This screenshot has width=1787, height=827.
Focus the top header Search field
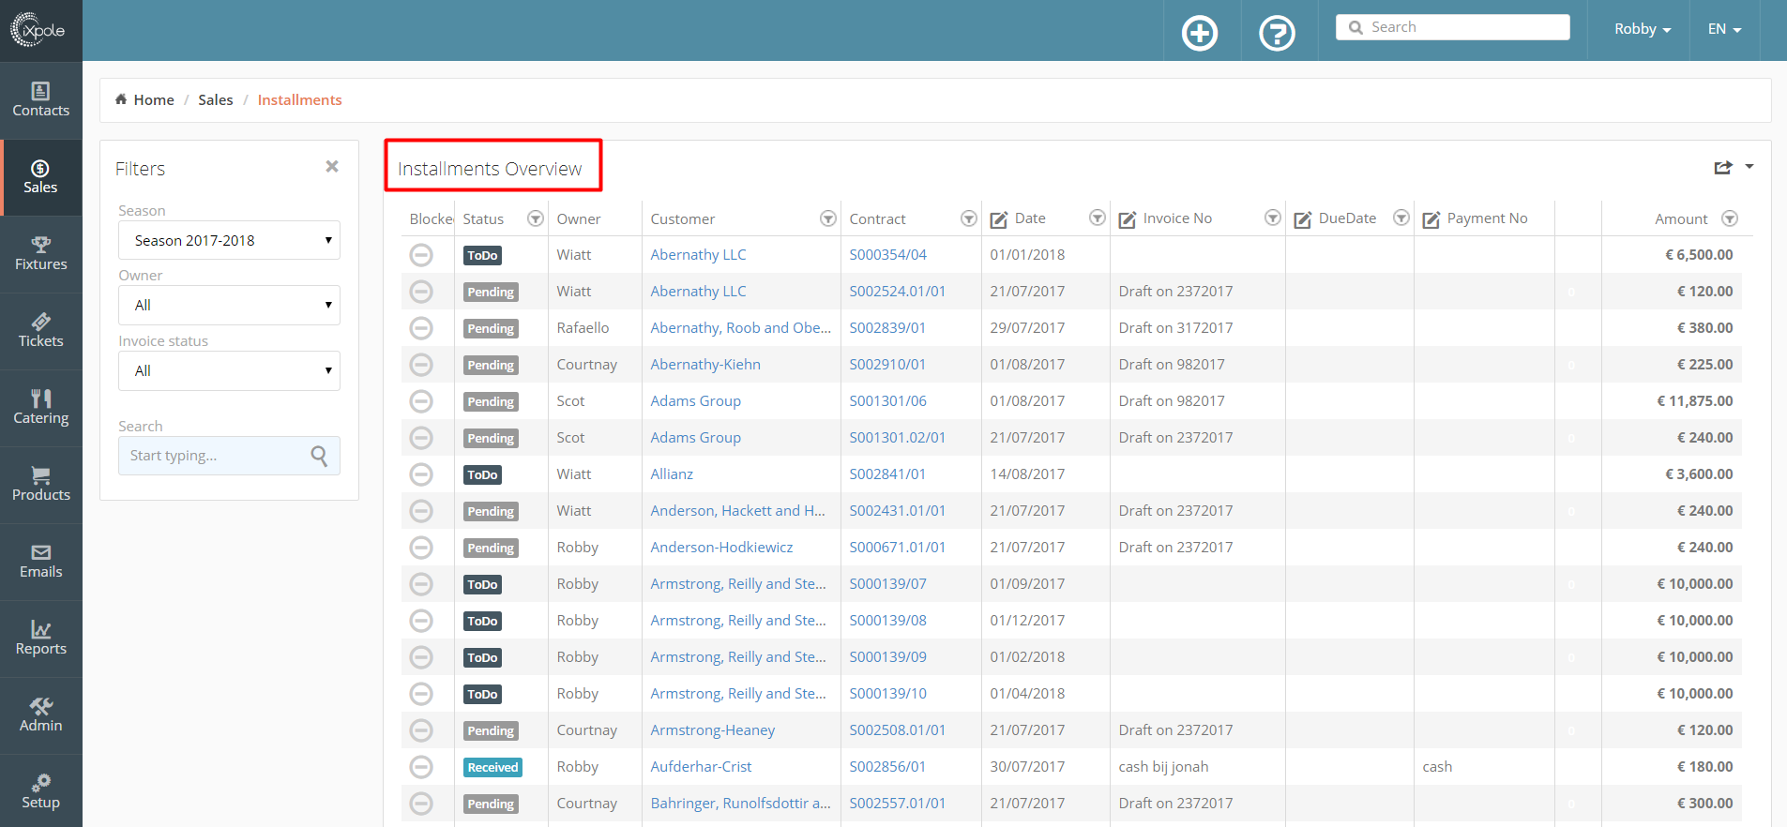point(1452,27)
